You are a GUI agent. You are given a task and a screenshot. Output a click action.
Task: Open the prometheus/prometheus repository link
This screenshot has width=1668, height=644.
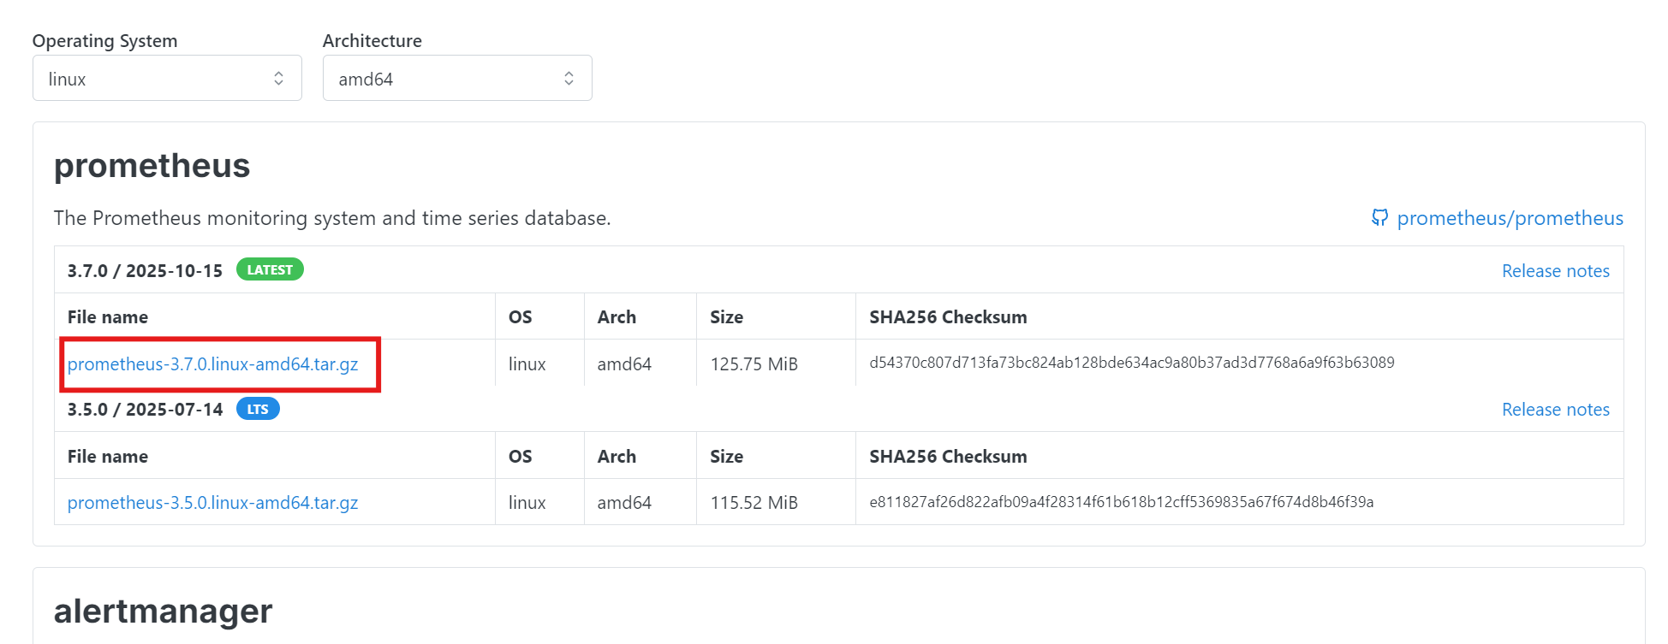pos(1510,218)
